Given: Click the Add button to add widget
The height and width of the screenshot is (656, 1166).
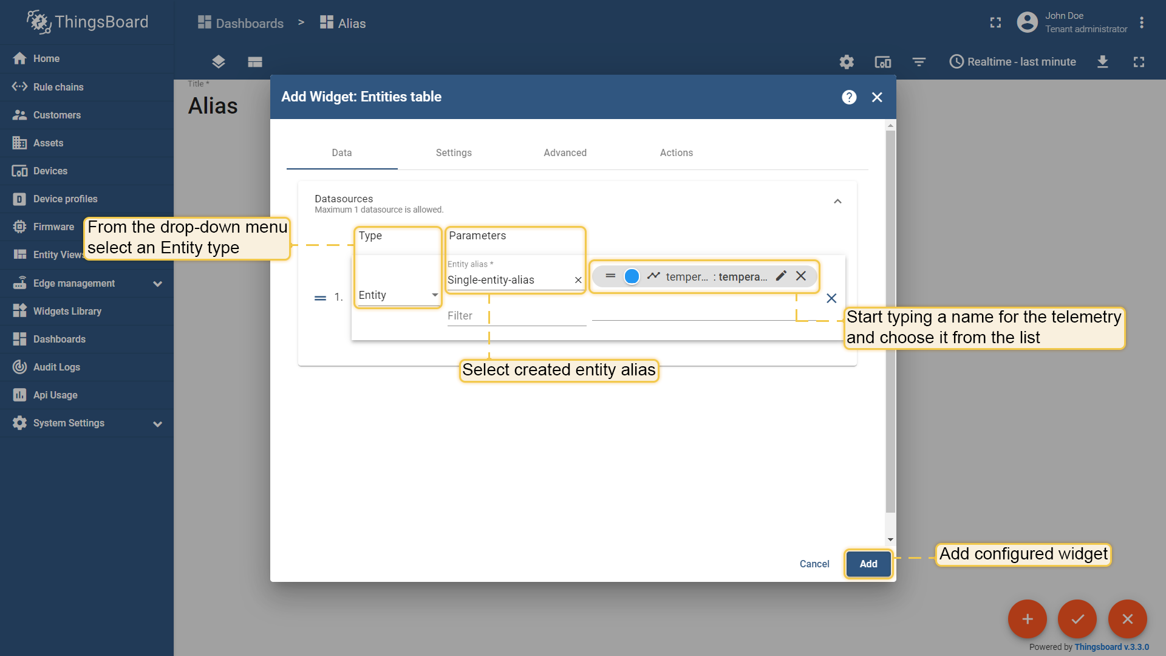Looking at the screenshot, I should click(x=868, y=564).
